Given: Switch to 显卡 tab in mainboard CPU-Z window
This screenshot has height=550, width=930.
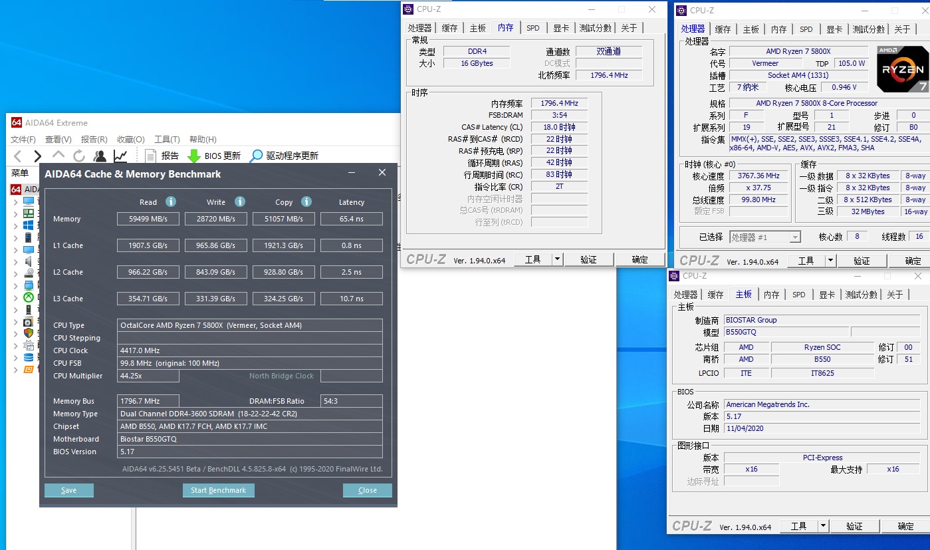Looking at the screenshot, I should (x=826, y=295).
